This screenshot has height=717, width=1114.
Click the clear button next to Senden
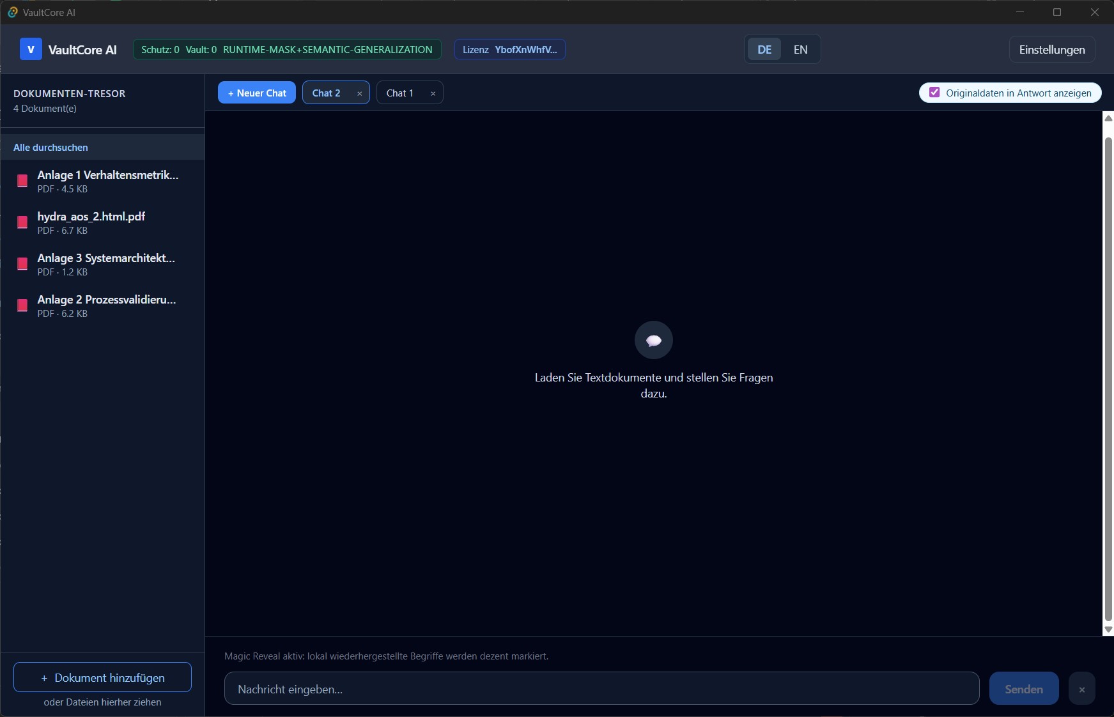coord(1082,689)
